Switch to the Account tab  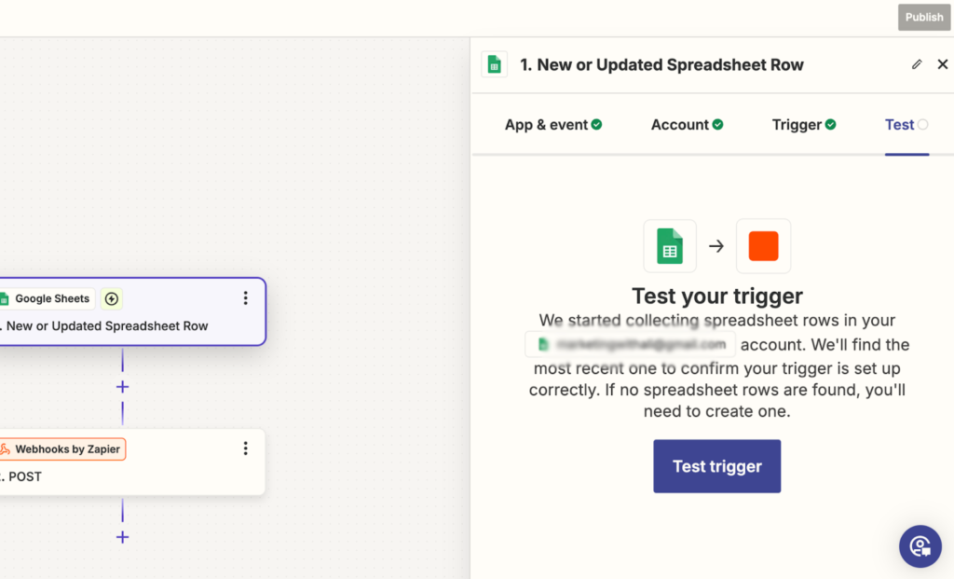tap(681, 124)
